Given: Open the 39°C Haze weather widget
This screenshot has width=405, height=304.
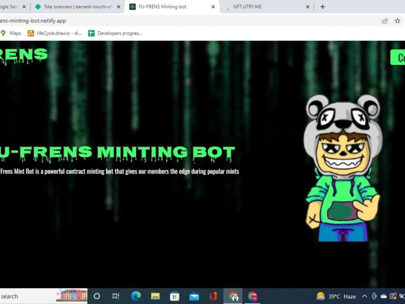Looking at the screenshot, I should (x=336, y=296).
